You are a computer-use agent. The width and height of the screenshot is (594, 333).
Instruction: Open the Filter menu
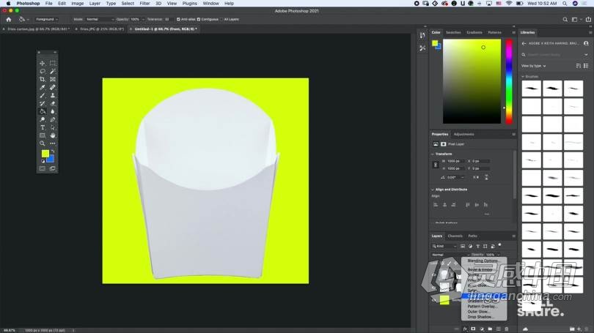144,4
